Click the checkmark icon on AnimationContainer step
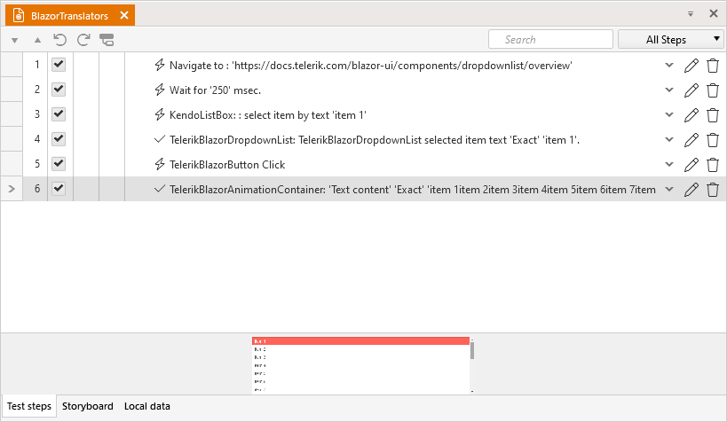 [x=160, y=189]
